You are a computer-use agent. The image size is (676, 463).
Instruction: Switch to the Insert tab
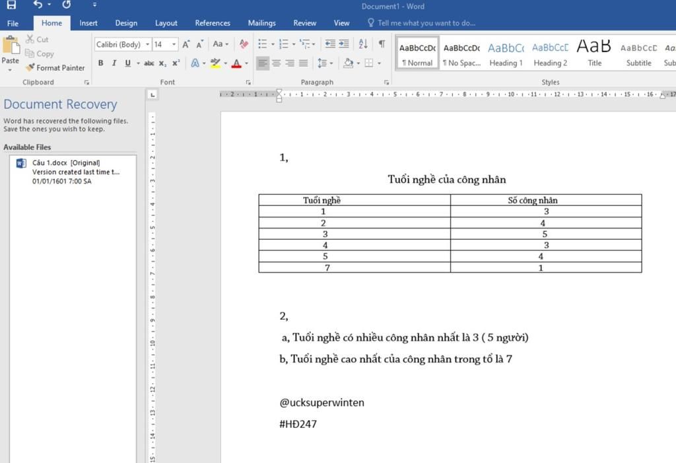[88, 23]
